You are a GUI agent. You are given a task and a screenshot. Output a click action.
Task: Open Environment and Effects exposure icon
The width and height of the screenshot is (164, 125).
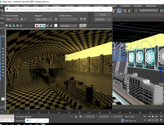(x=85, y=19)
